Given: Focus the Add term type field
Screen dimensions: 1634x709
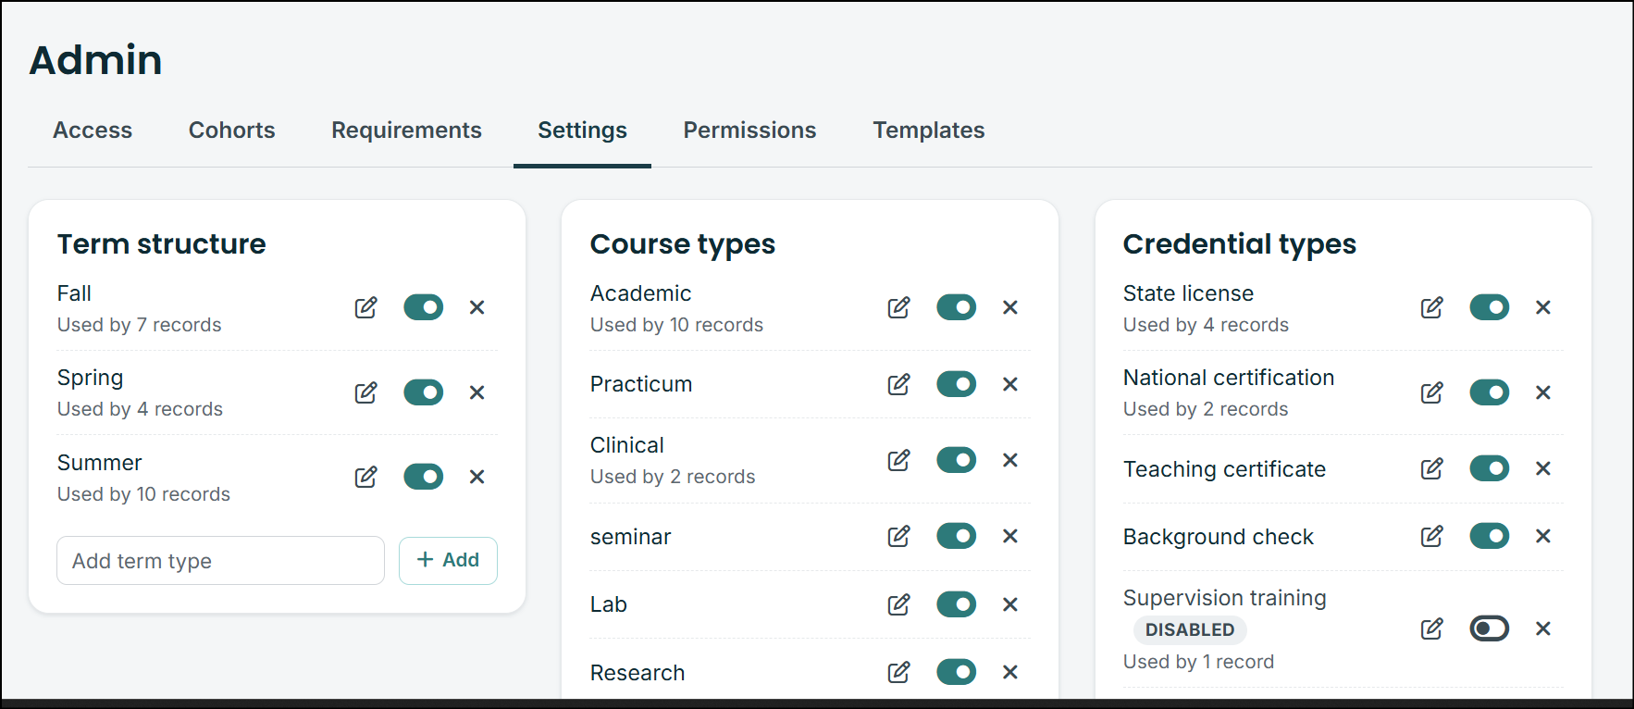Looking at the screenshot, I should point(221,561).
